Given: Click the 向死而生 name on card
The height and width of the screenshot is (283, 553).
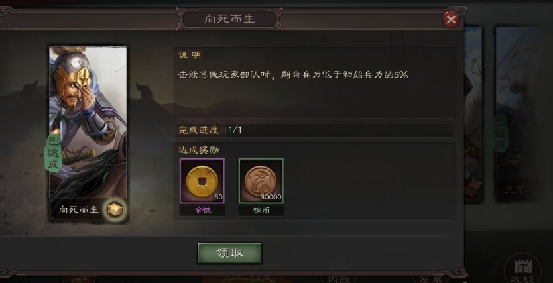Looking at the screenshot, I should pyautogui.click(x=78, y=210).
